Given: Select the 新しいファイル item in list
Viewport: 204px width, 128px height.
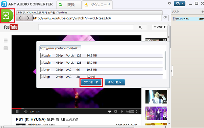Looking at the screenshot, I should point(188,19).
